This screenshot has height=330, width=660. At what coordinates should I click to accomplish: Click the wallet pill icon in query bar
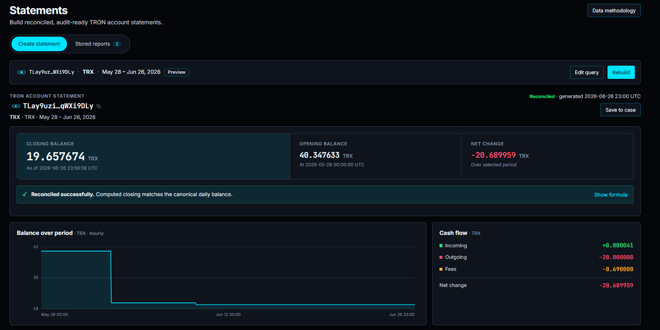[21, 72]
